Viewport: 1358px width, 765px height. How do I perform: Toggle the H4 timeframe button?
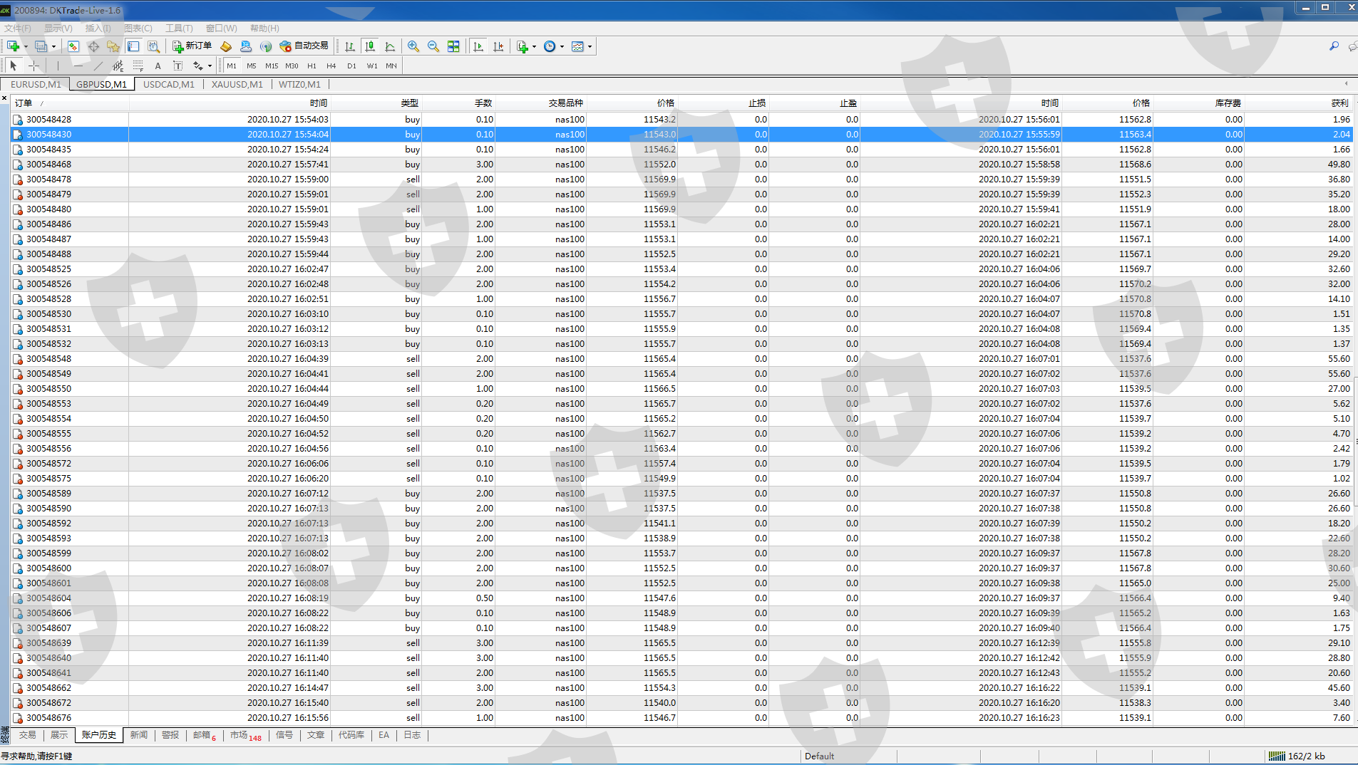click(331, 66)
